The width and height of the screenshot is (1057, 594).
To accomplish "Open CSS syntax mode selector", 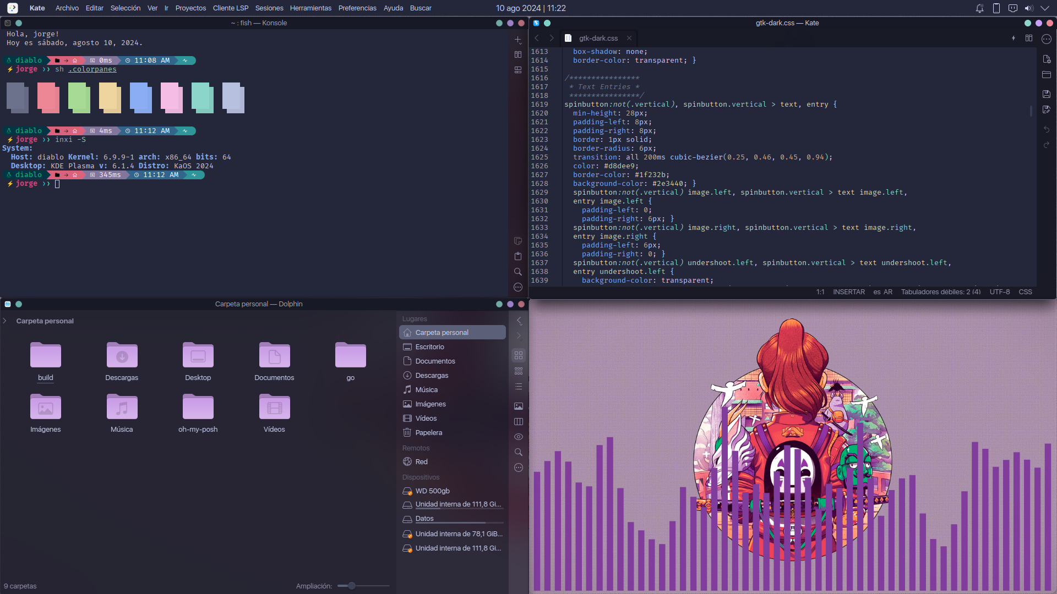I will tap(1025, 292).
